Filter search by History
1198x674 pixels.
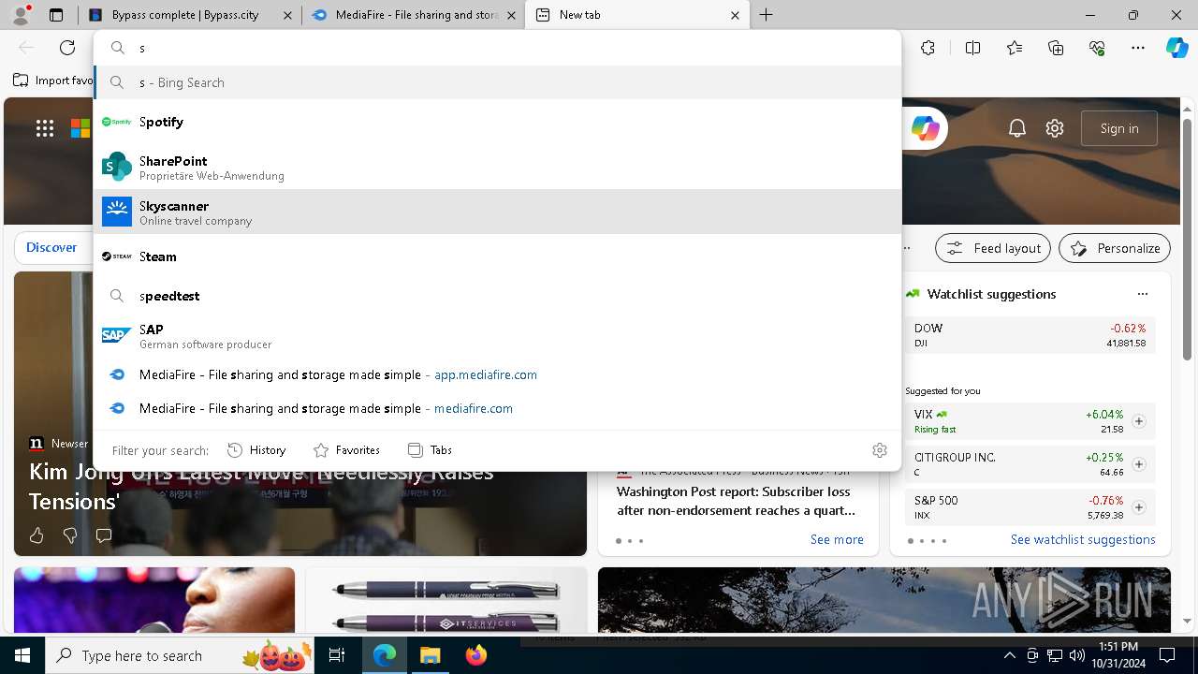tap(256, 450)
